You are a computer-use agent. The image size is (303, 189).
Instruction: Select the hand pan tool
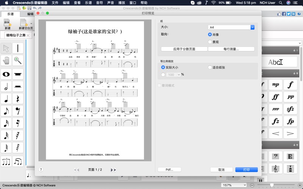pos(6,61)
